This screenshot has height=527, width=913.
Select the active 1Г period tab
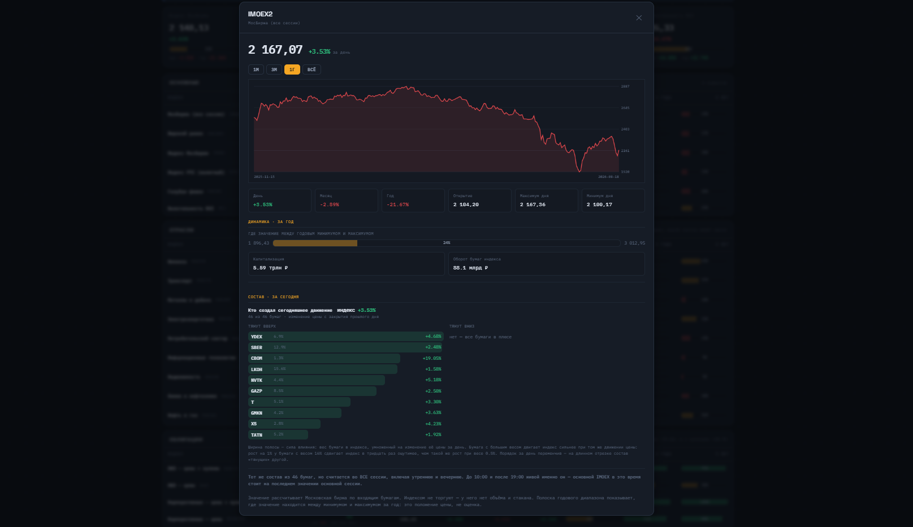292,69
